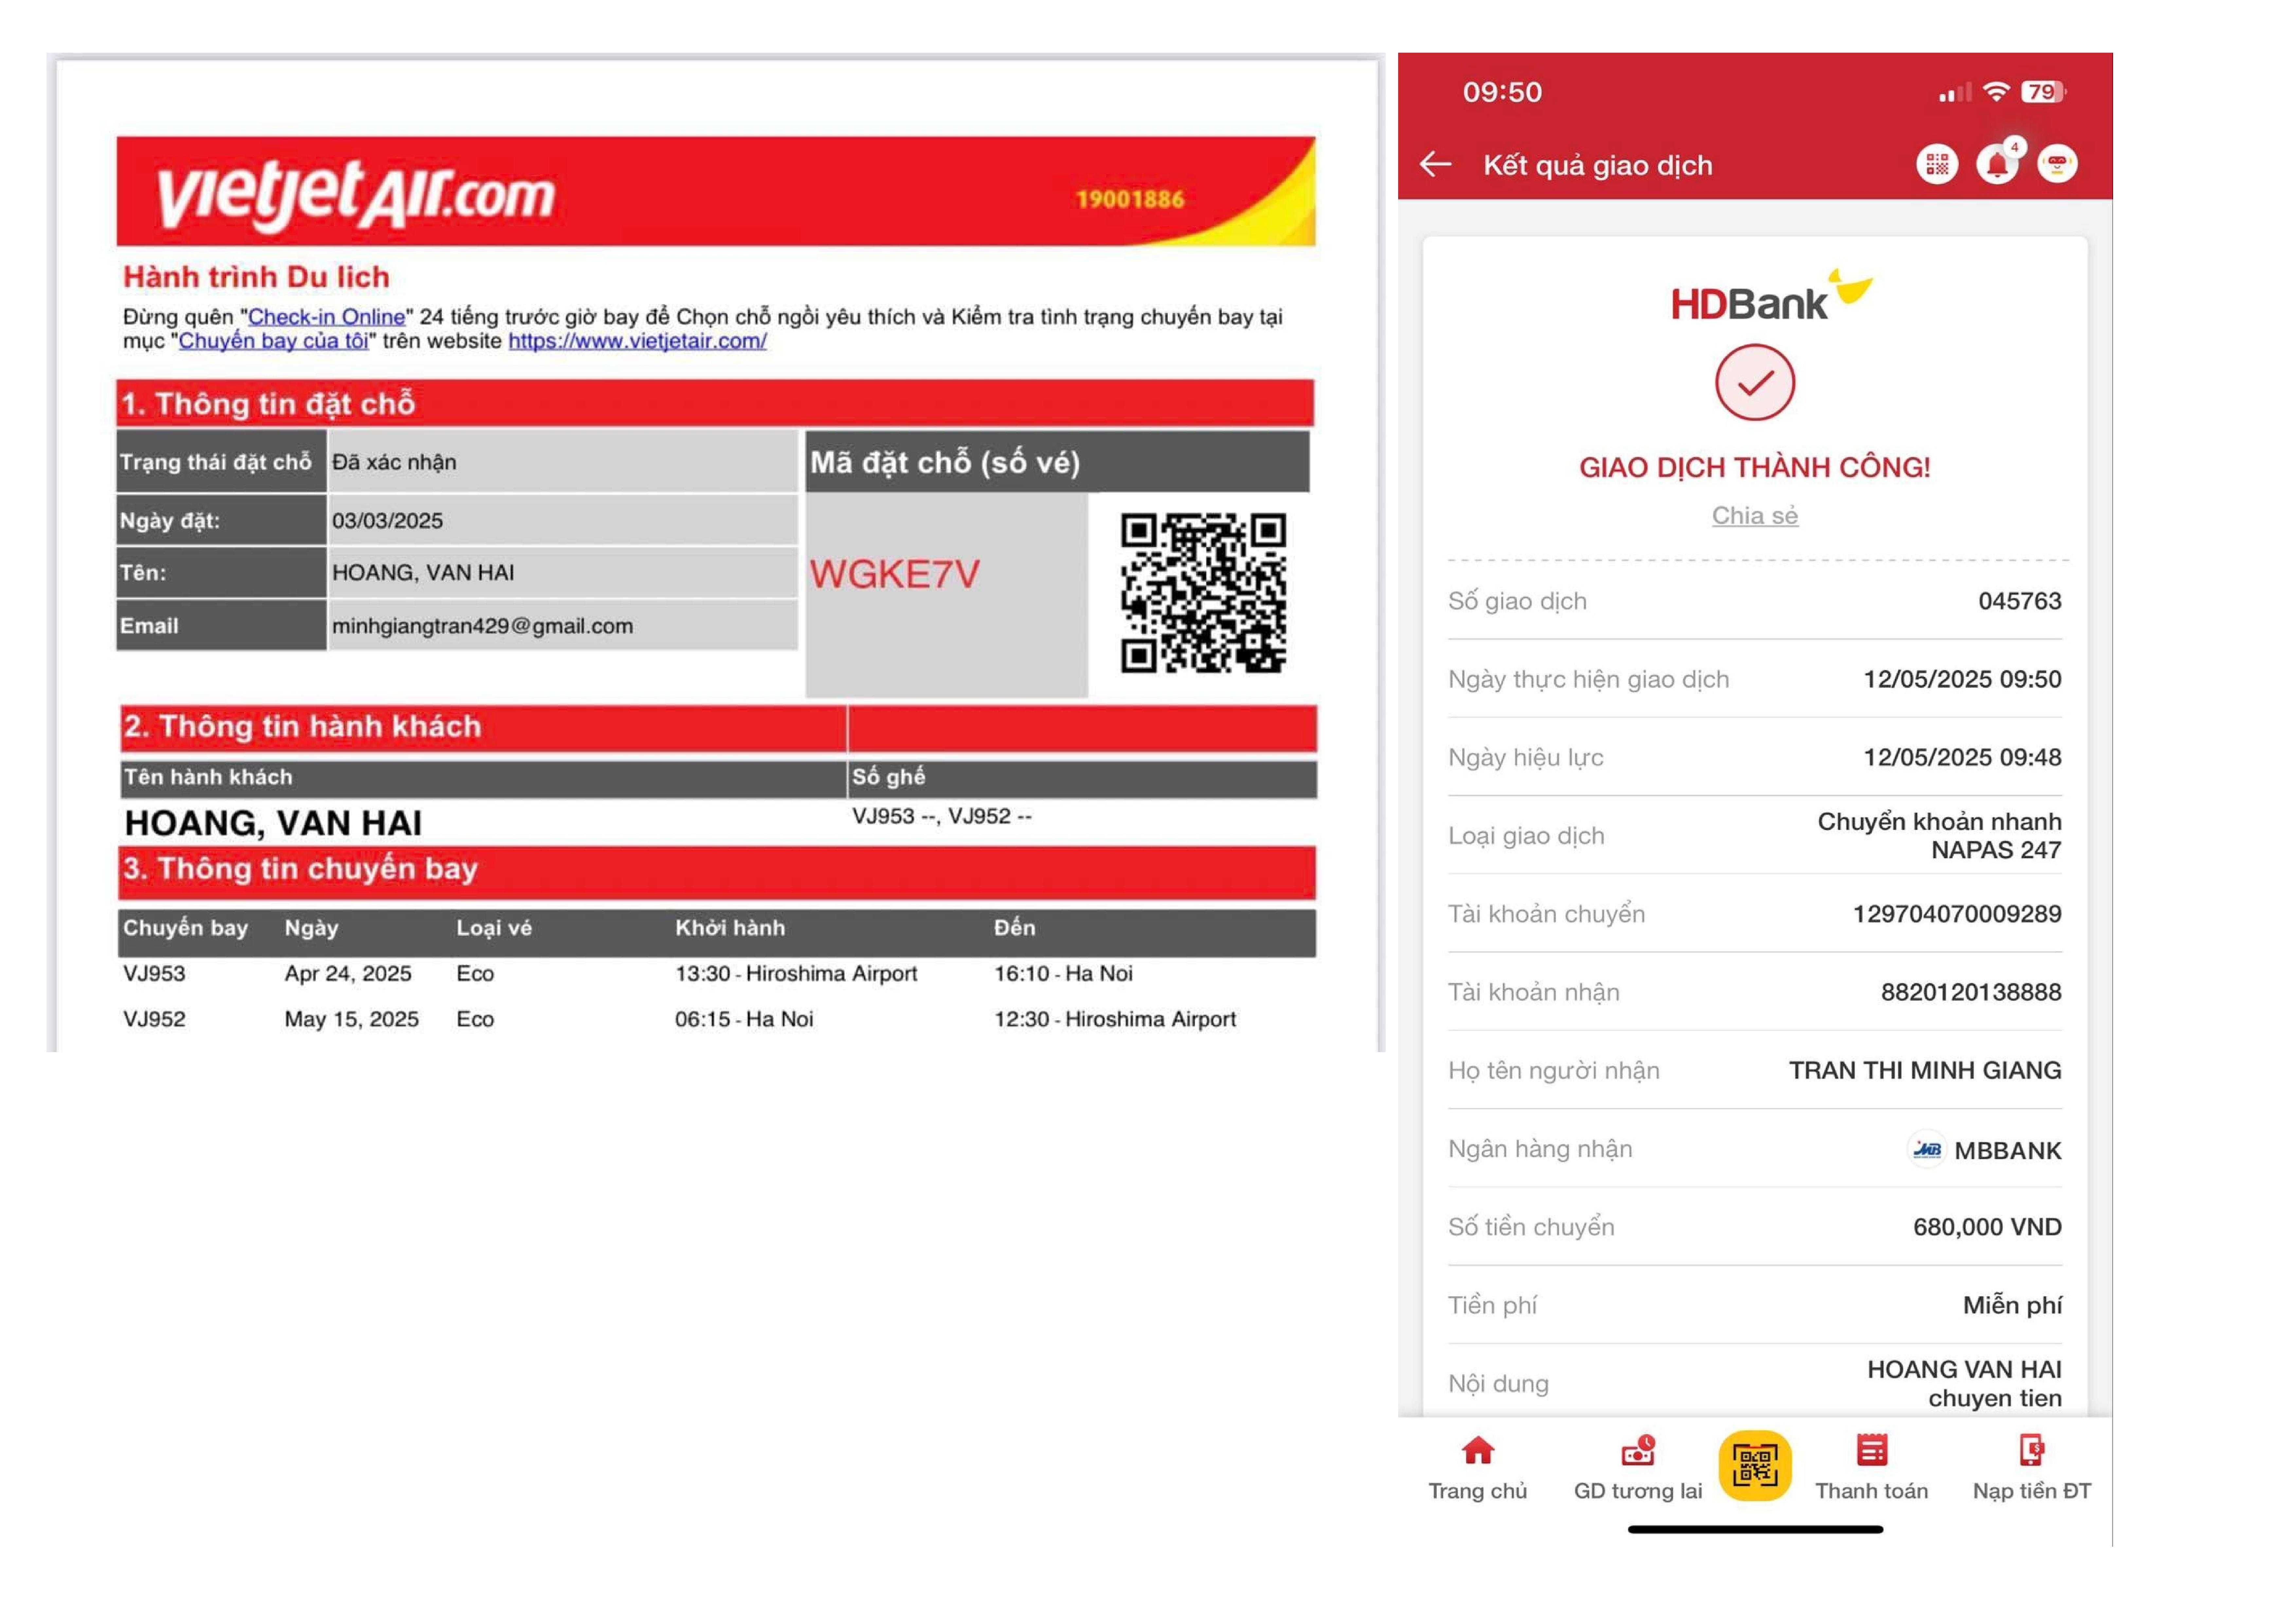Open the vietjetair.com website link

pyautogui.click(x=637, y=341)
